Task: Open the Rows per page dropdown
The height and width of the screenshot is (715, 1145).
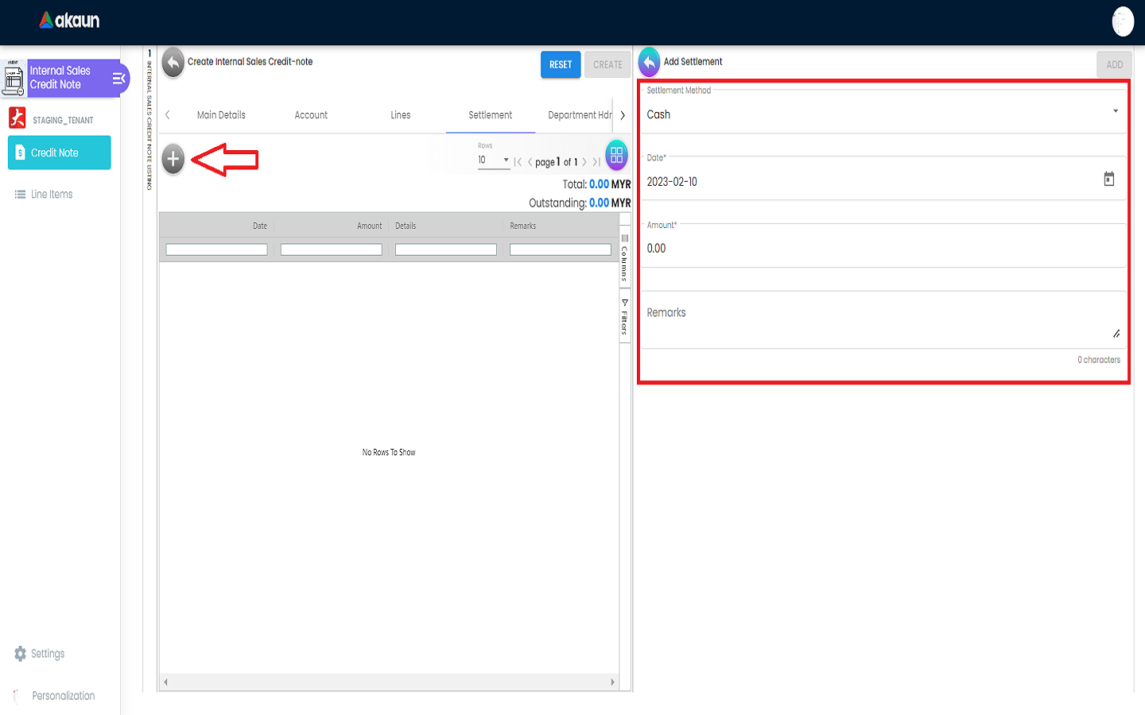Action: [493, 160]
